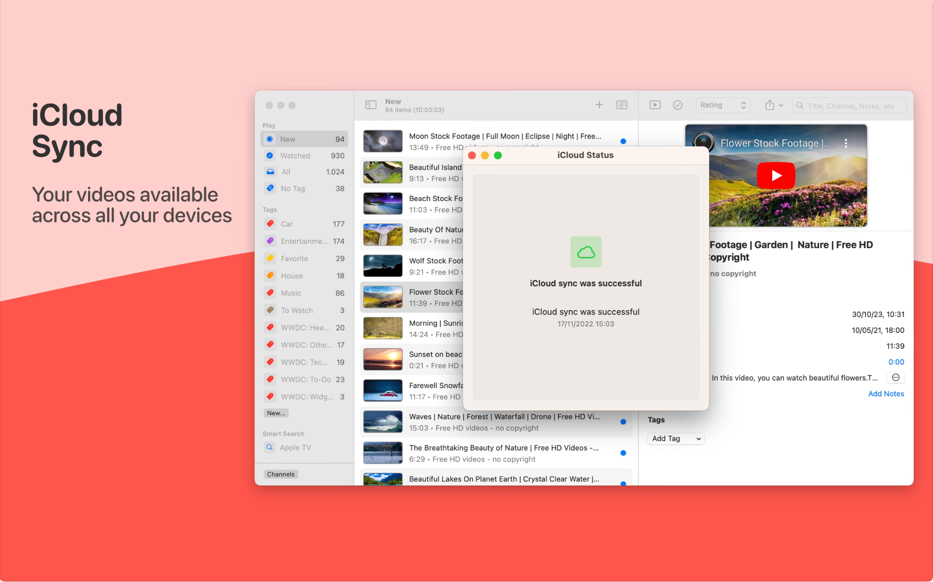The image size is (933, 582).
Task: Click the 30/10/23, 10:31 date value
Action: coord(878,315)
